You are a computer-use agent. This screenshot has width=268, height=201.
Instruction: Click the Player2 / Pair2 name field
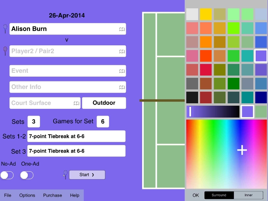(67, 51)
